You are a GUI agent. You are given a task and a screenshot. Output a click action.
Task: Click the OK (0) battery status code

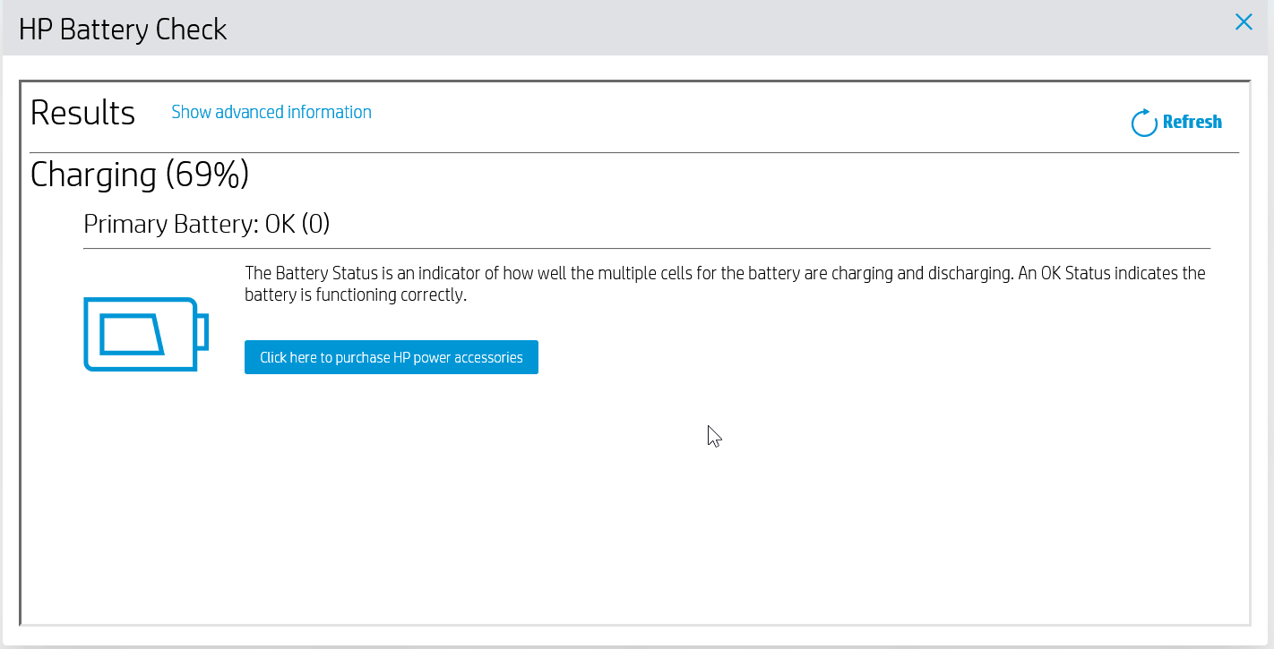(x=297, y=224)
